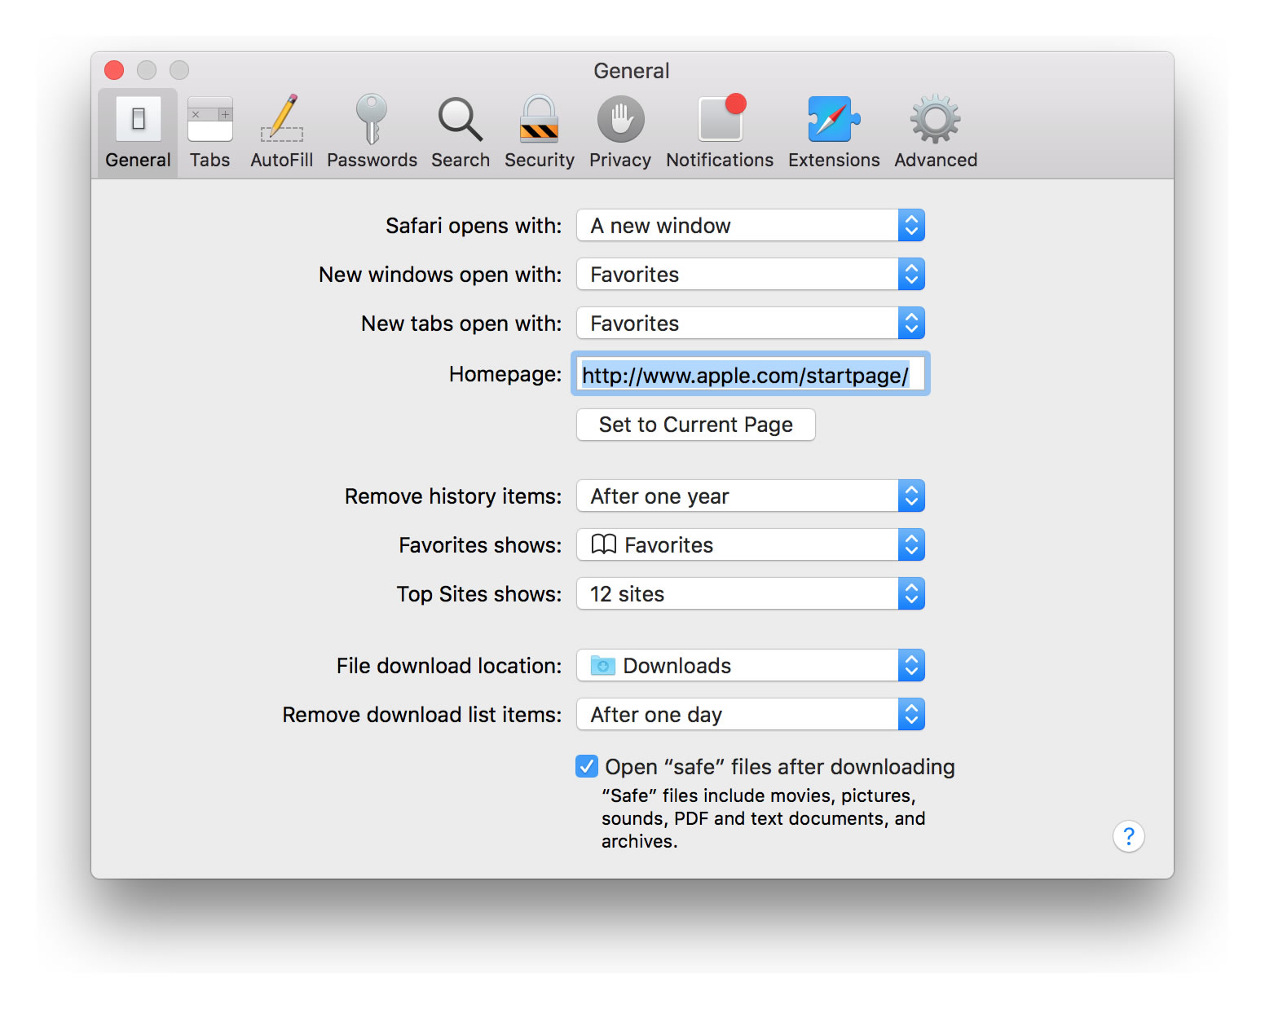Open the Search magnifier pane
Viewport: 1265px width, 1009px height.
(461, 132)
